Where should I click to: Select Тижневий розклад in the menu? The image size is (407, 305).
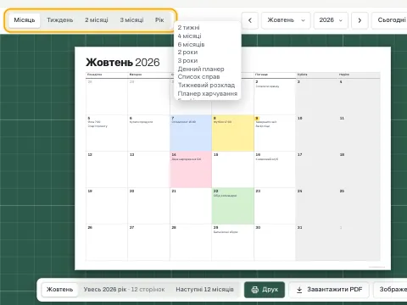pyautogui.click(x=206, y=85)
